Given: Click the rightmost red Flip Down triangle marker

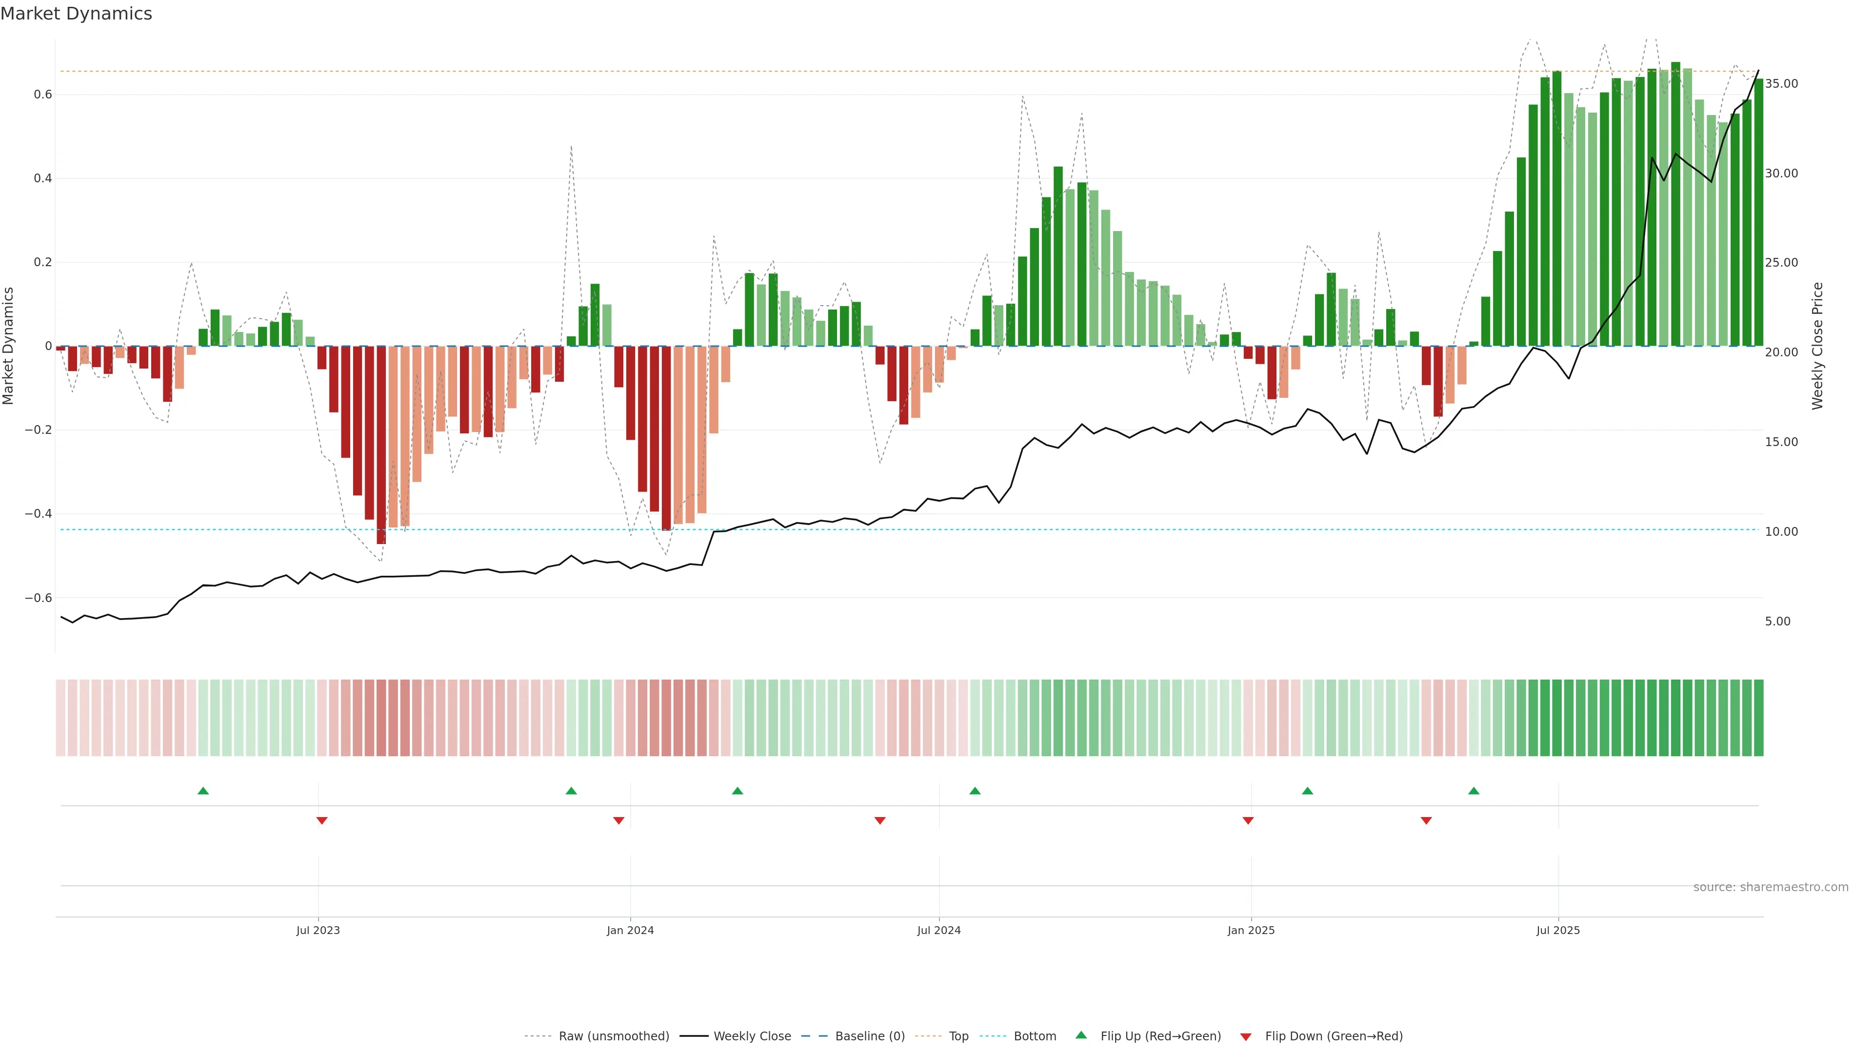Looking at the screenshot, I should click(1426, 820).
